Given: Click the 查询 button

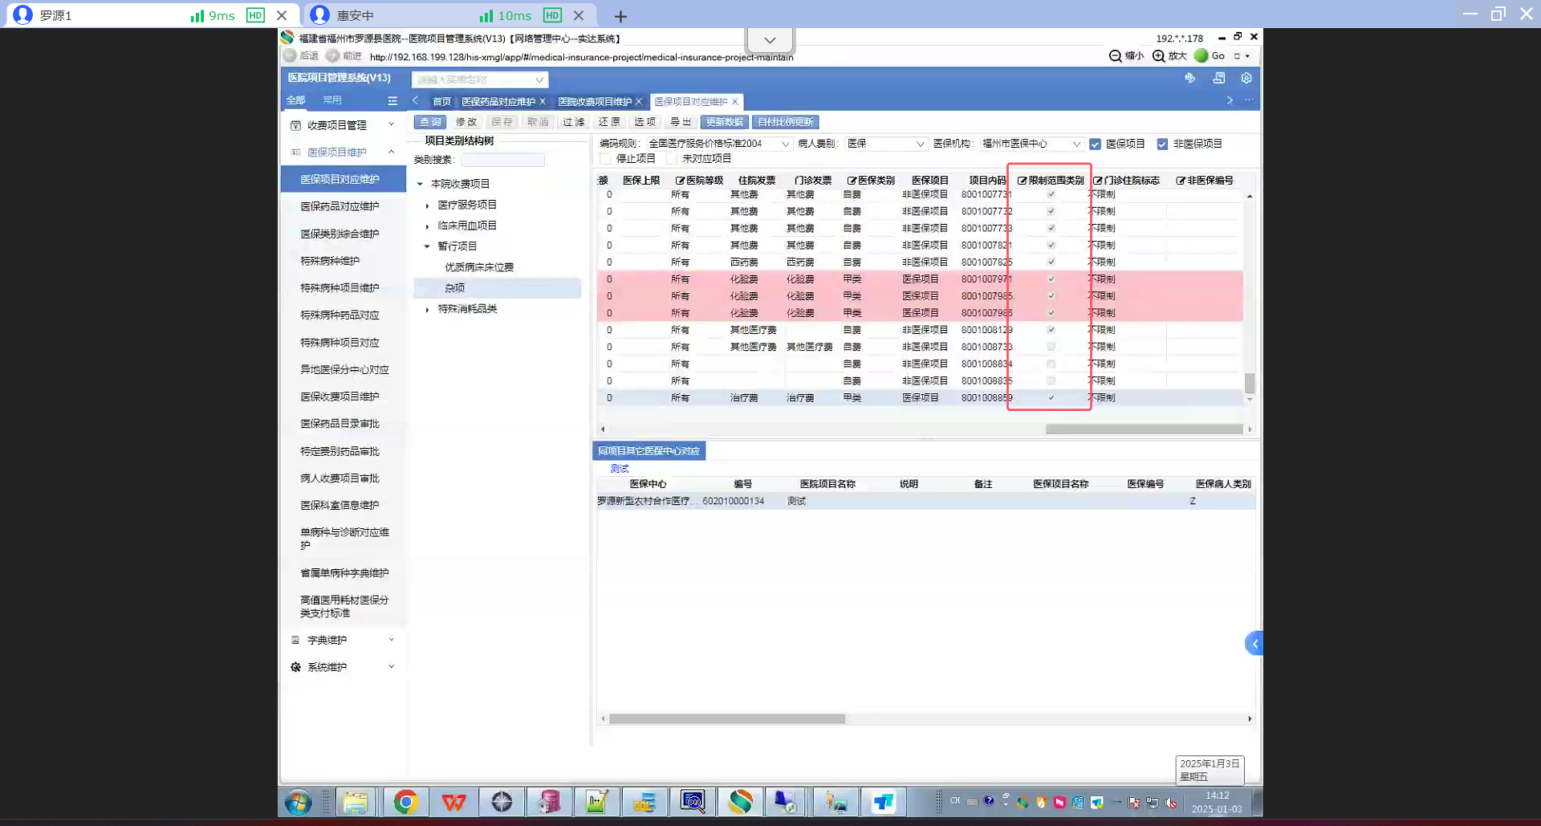Looking at the screenshot, I should tap(430, 122).
